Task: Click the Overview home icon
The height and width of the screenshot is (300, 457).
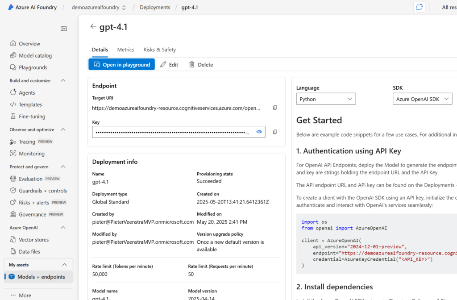Action: (x=13, y=43)
